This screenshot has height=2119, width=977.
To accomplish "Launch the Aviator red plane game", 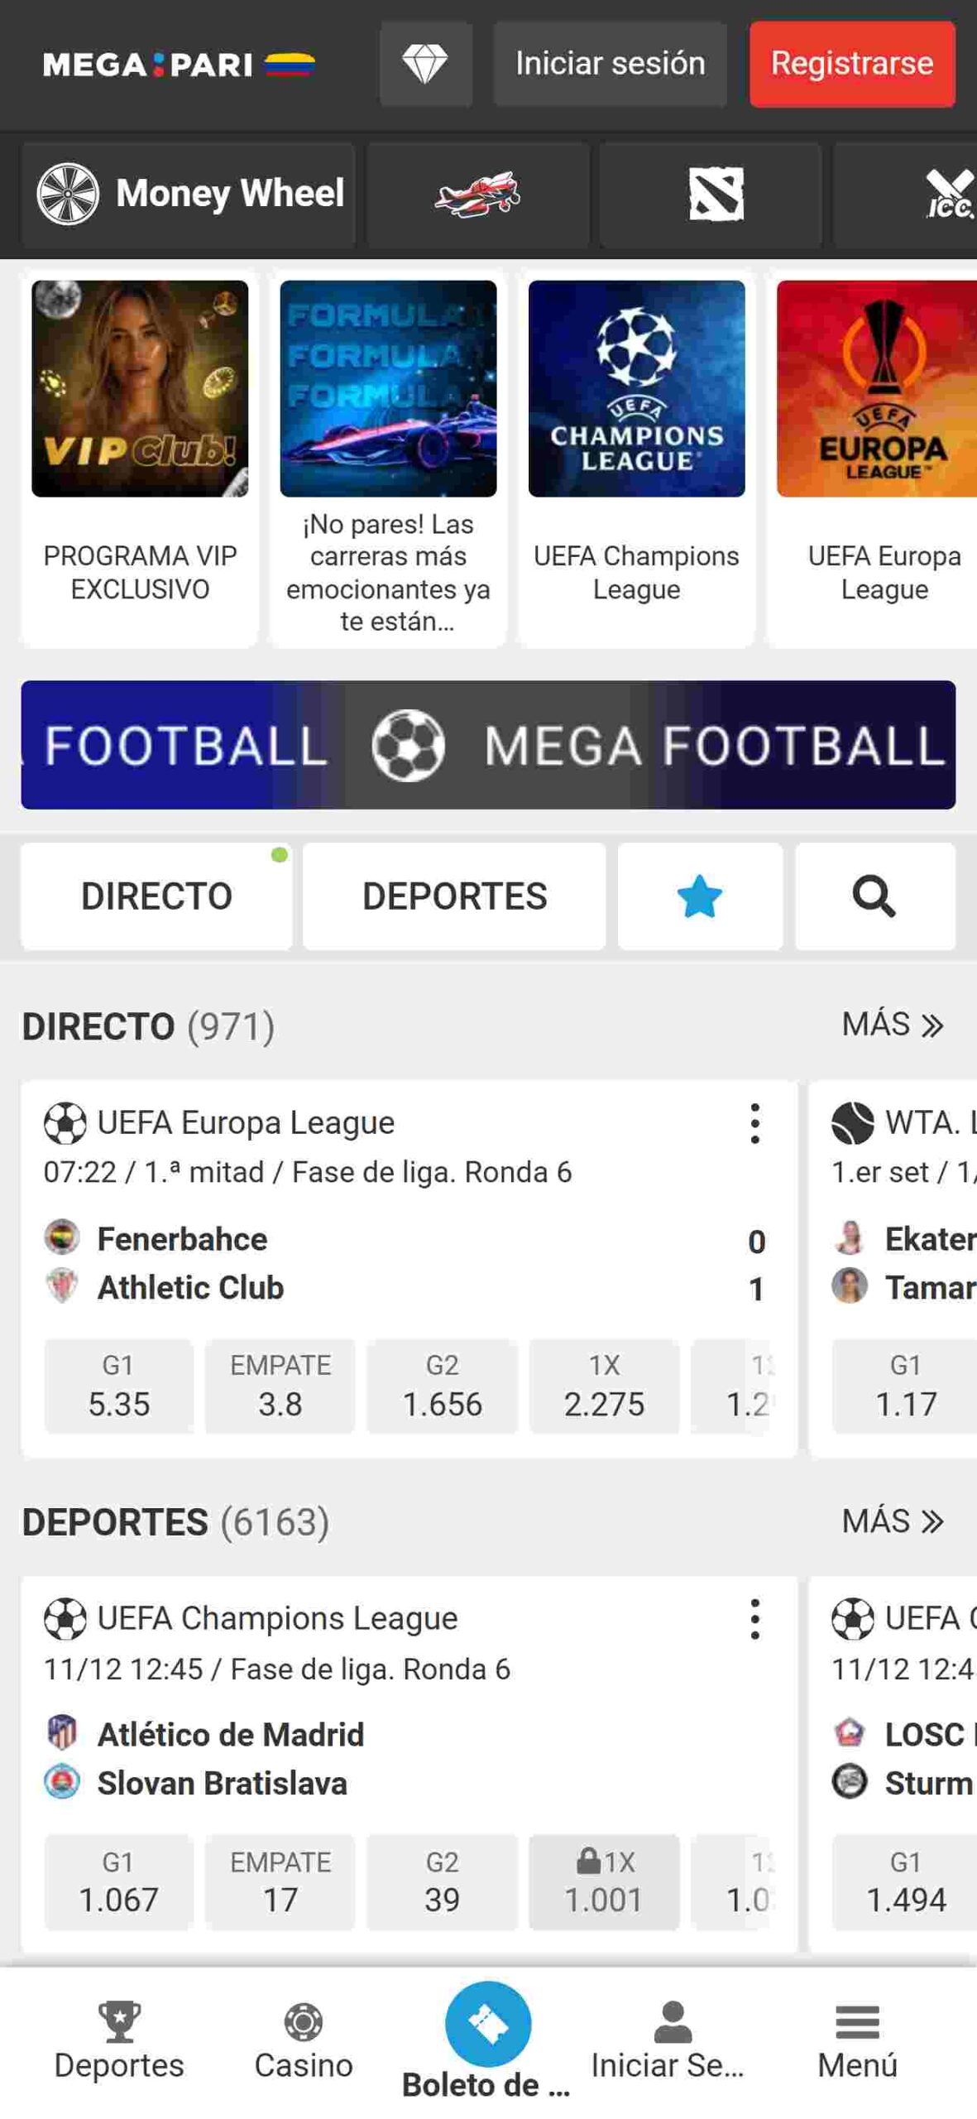I will pyautogui.click(x=477, y=195).
